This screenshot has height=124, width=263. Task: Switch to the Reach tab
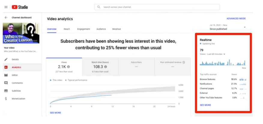coord(67,29)
